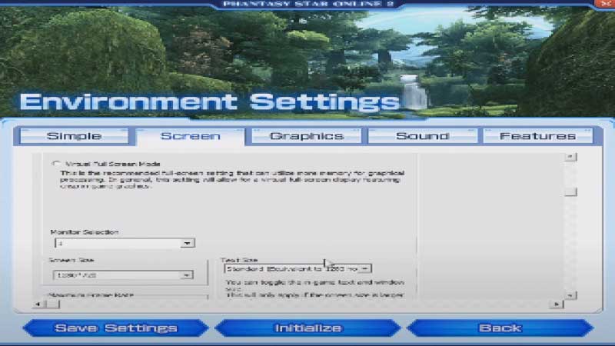Click the vertical scrollbar up arrow
615x346 pixels.
(x=570, y=157)
